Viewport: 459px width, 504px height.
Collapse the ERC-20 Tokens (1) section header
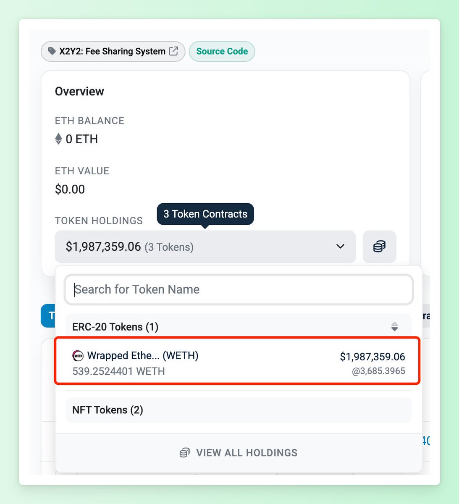239,327
